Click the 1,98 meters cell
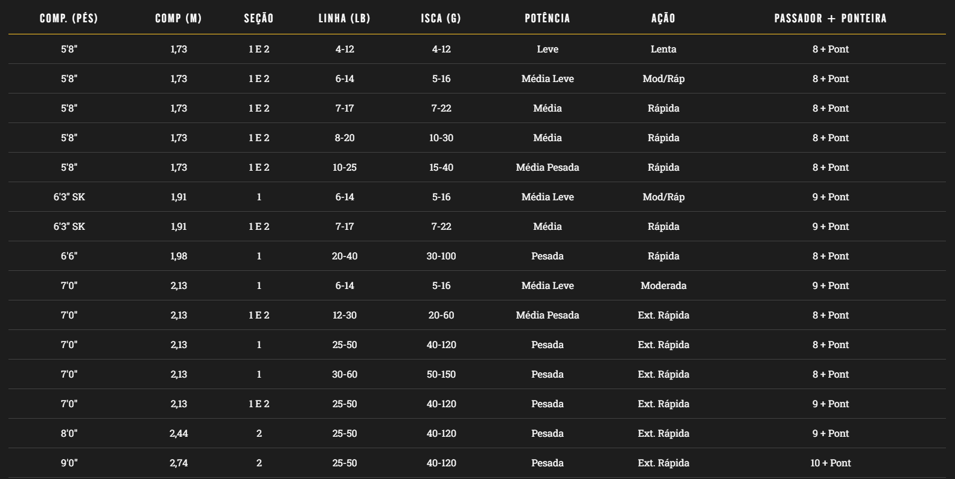This screenshot has width=955, height=479. pyautogui.click(x=179, y=256)
